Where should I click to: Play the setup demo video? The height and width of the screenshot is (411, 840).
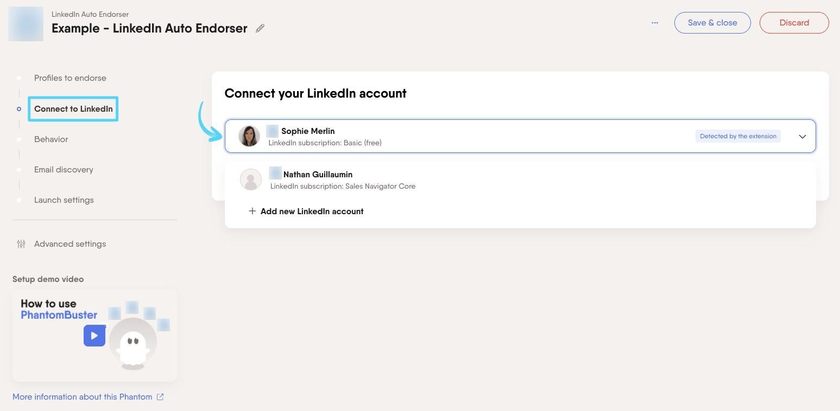click(x=94, y=336)
